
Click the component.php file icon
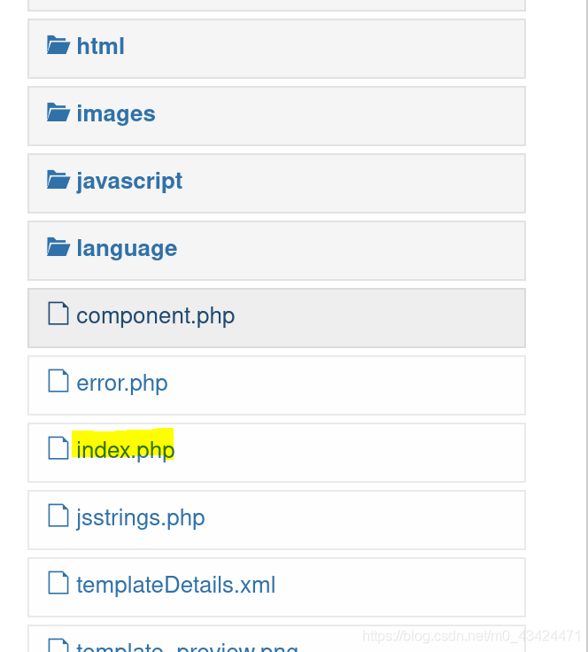coord(58,314)
